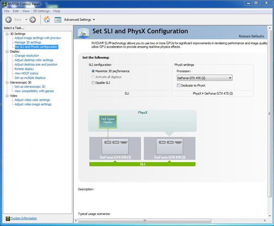Click the scroll right arrow
Screen dimensions: 274x226
point(265,221)
